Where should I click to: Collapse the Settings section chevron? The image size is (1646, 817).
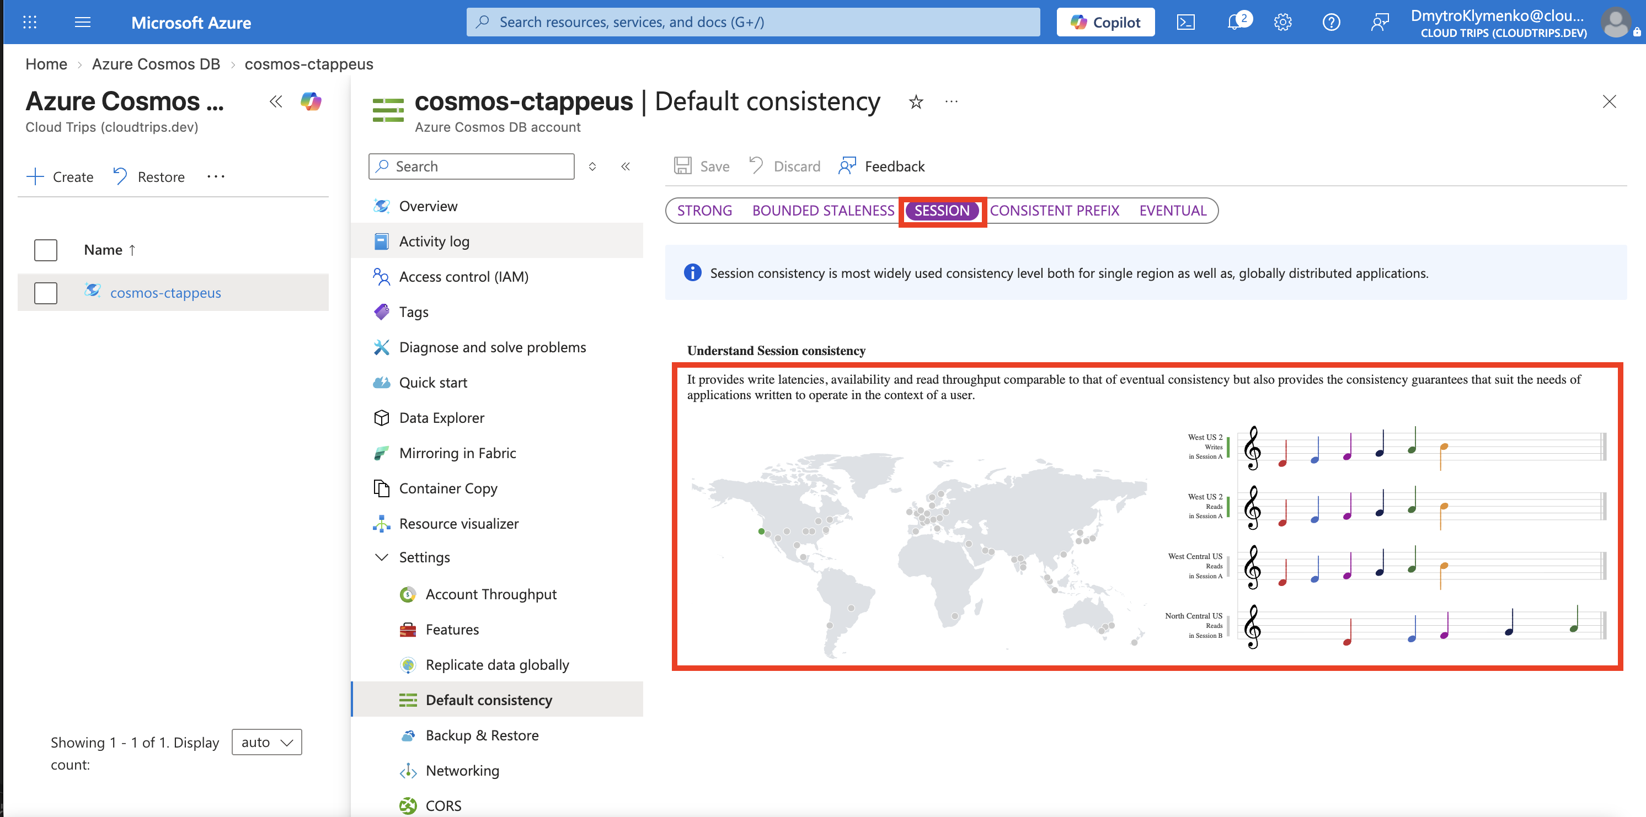(x=382, y=557)
